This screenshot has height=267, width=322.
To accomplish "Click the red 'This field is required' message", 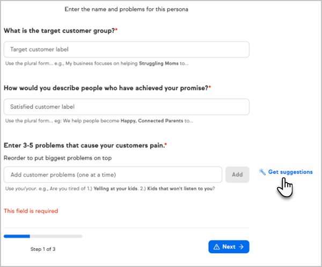I will tap(31, 211).
